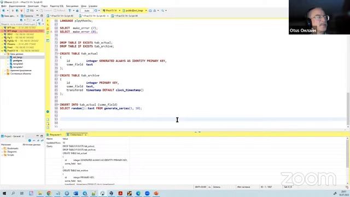Open the Zoom app from the taskbar
Image resolution: width=350 pixels, height=197 pixels.
click(147, 193)
